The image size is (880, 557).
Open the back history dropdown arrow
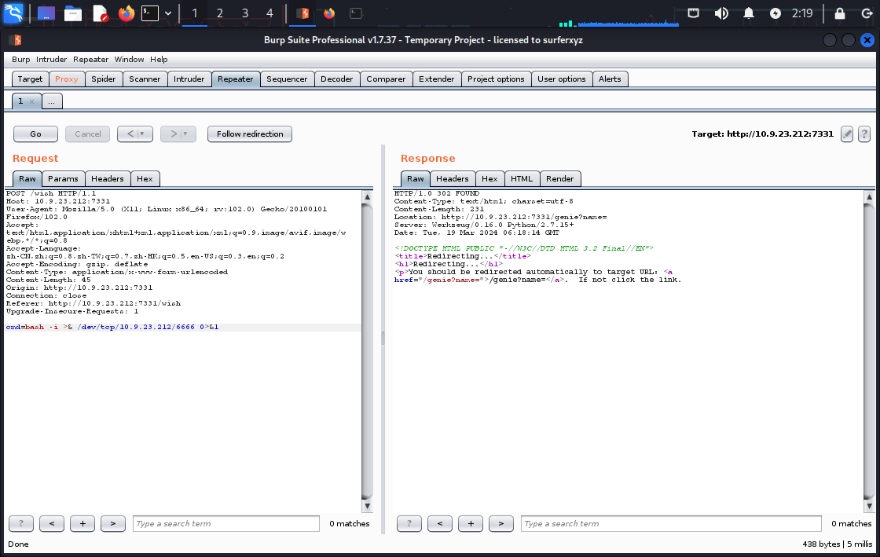[x=143, y=134]
